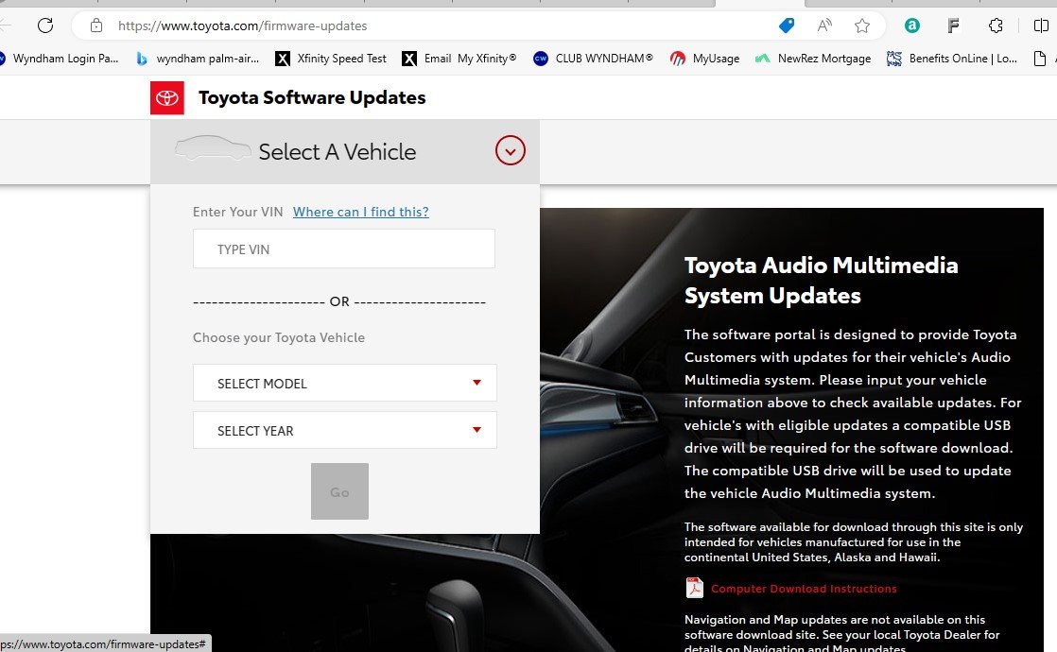The image size is (1057, 652).
Task: Click the blue shopping tag icon
Action: [x=786, y=26]
